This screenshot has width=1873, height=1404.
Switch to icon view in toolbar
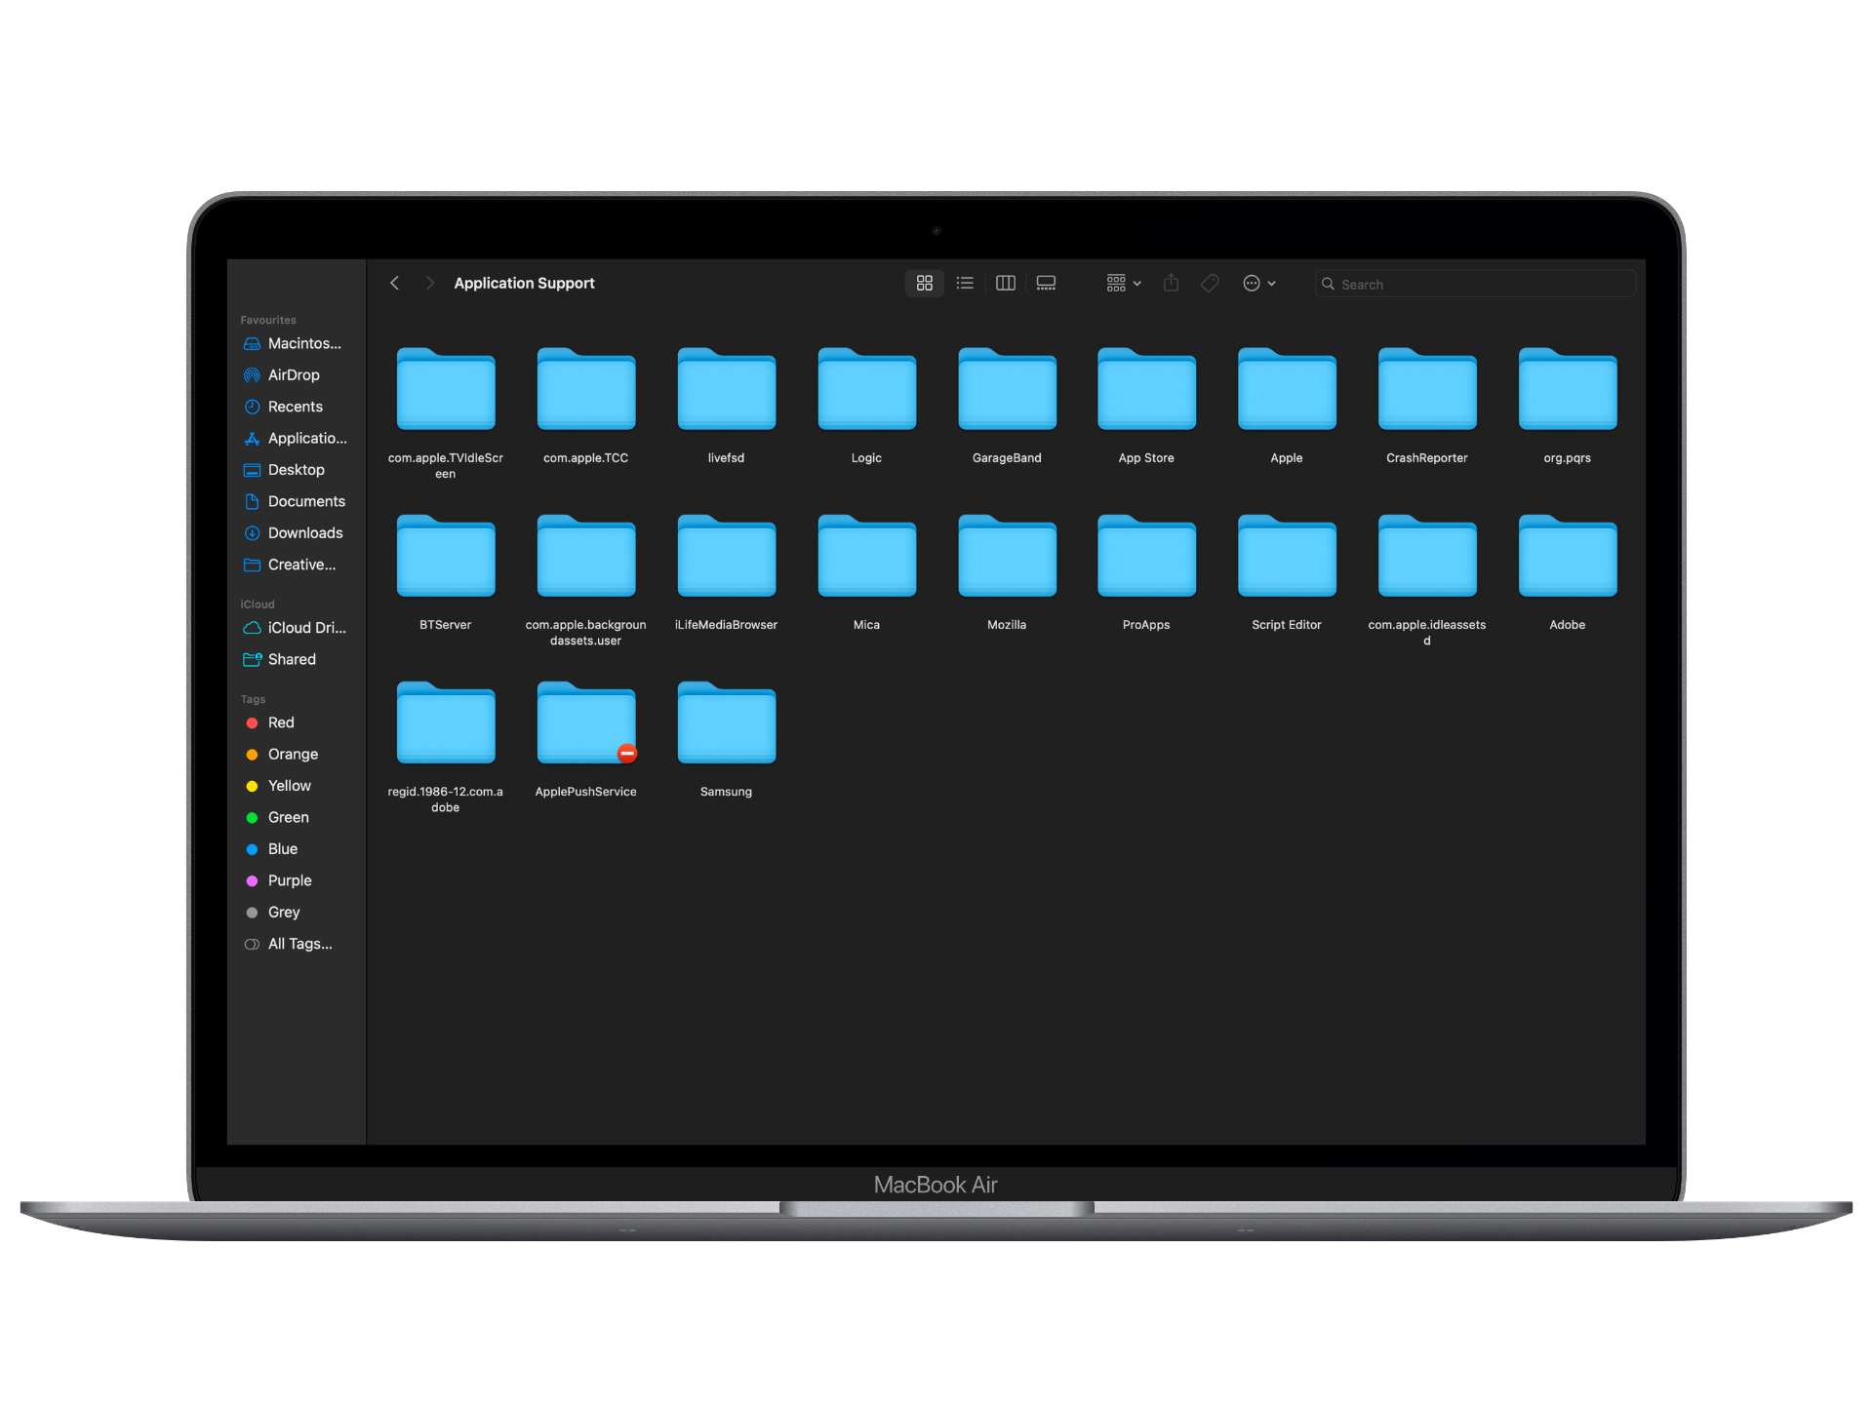[924, 283]
